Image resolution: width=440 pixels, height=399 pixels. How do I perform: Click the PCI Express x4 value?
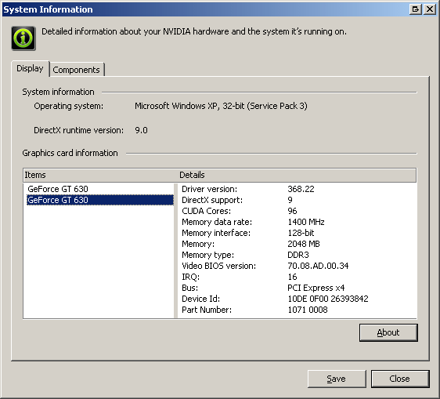[x=316, y=288]
